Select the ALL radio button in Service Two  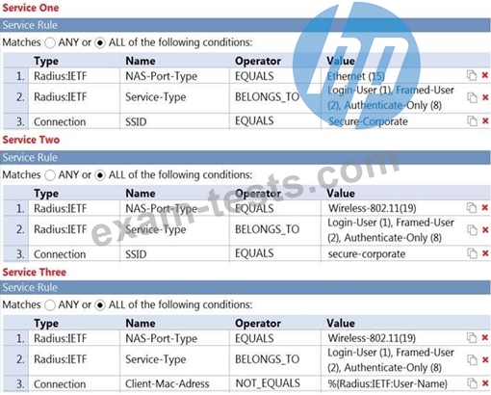click(x=100, y=175)
